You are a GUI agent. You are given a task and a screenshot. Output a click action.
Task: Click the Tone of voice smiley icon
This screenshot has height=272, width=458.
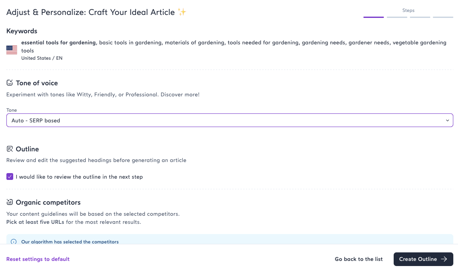point(10,83)
